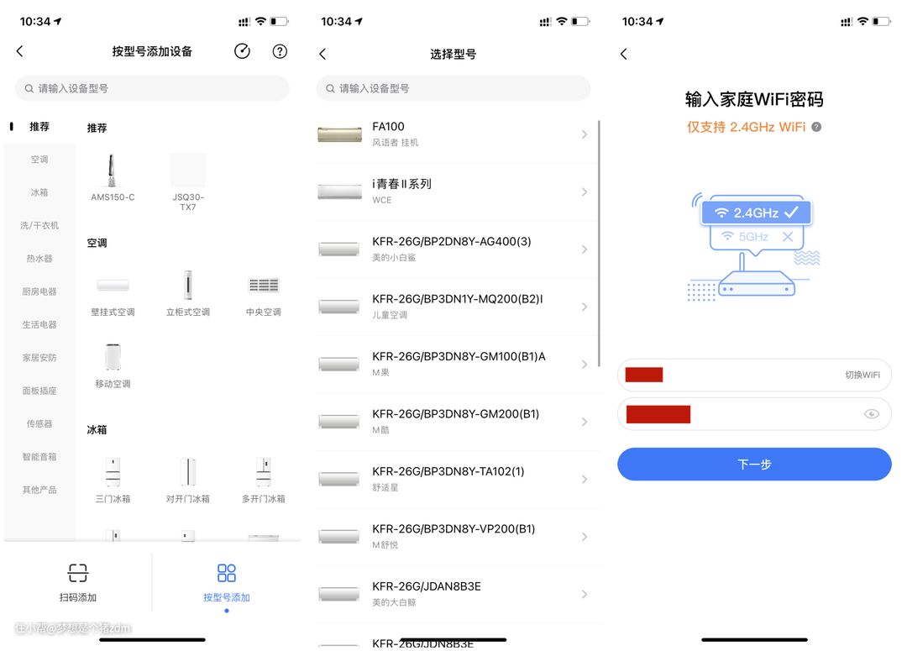Click the search field in 选择型号
The image size is (907, 651).
[453, 88]
